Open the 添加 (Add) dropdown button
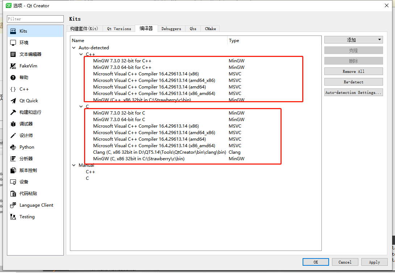 tap(353, 40)
